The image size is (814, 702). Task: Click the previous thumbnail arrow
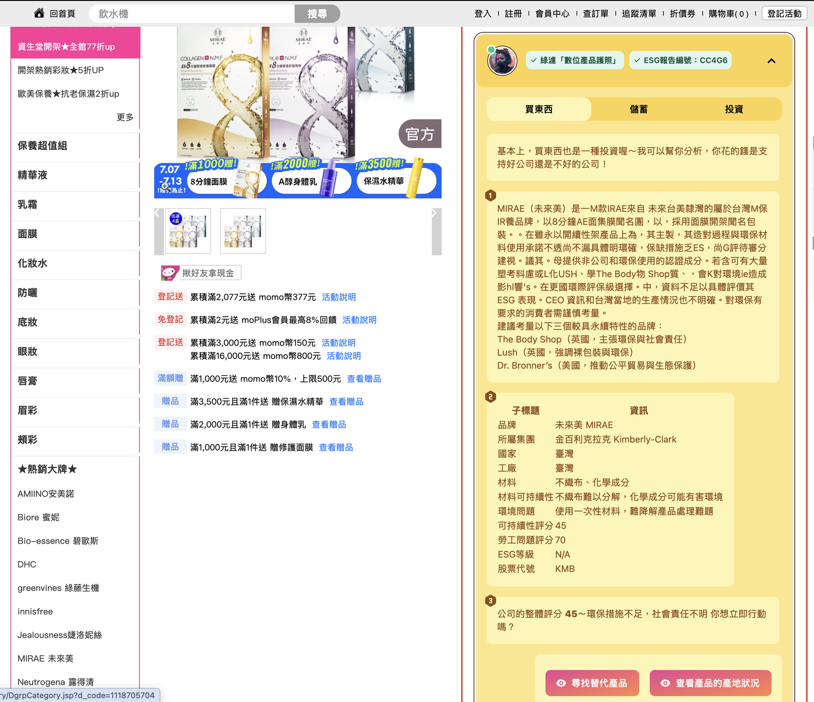pyautogui.click(x=159, y=232)
